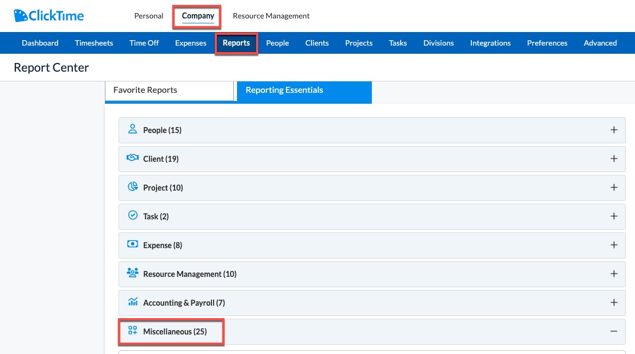Open Advanced in the navigation bar

600,43
